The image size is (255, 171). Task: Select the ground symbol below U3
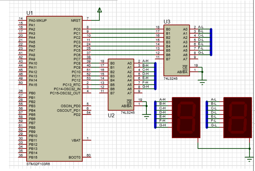click(x=202, y=82)
